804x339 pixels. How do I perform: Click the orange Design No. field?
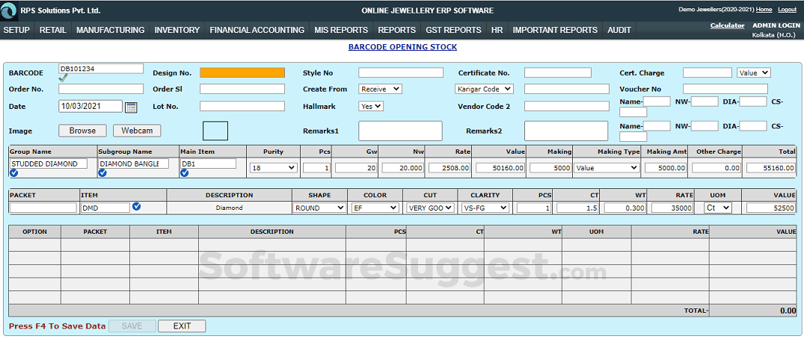(242, 72)
